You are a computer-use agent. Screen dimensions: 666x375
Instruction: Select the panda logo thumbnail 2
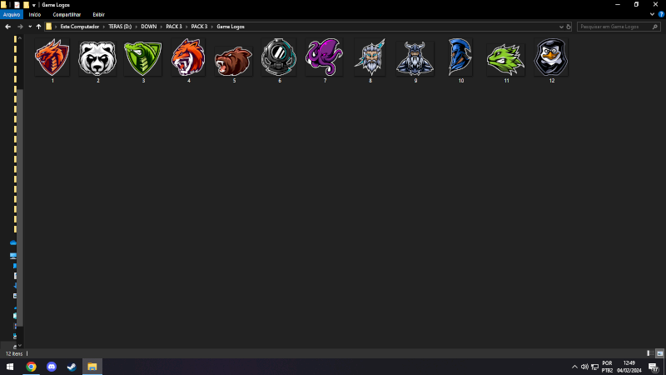click(x=97, y=58)
